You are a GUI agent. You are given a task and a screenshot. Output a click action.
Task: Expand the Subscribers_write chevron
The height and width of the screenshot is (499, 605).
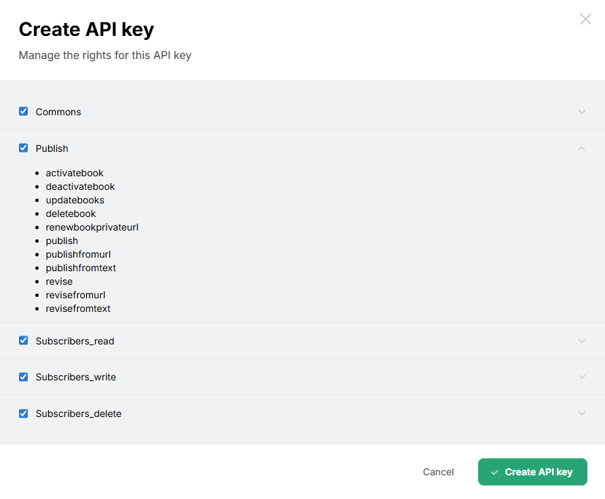point(581,377)
